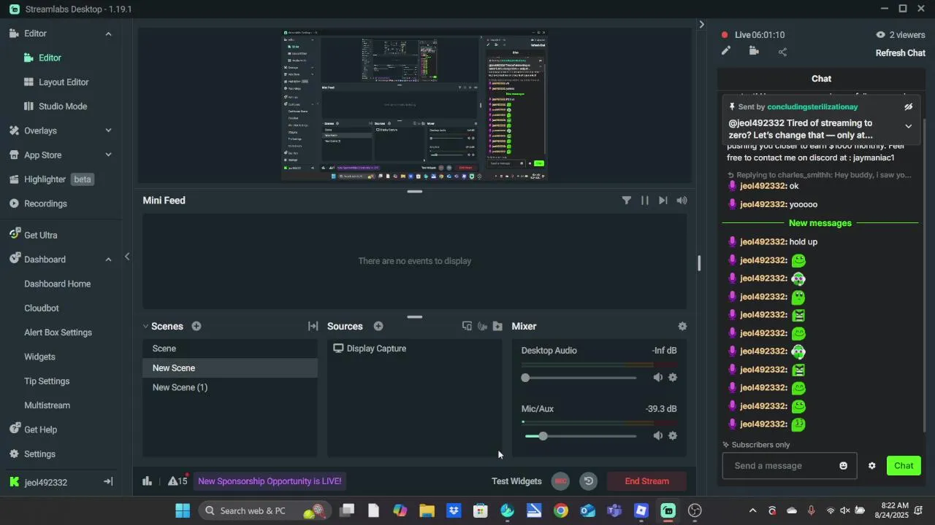Collapse the left sidebar arrow
935x525 pixels.
tap(127, 257)
